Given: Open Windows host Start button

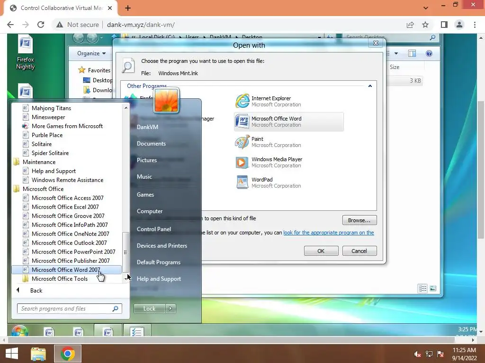Looking at the screenshot, I should (12, 354).
